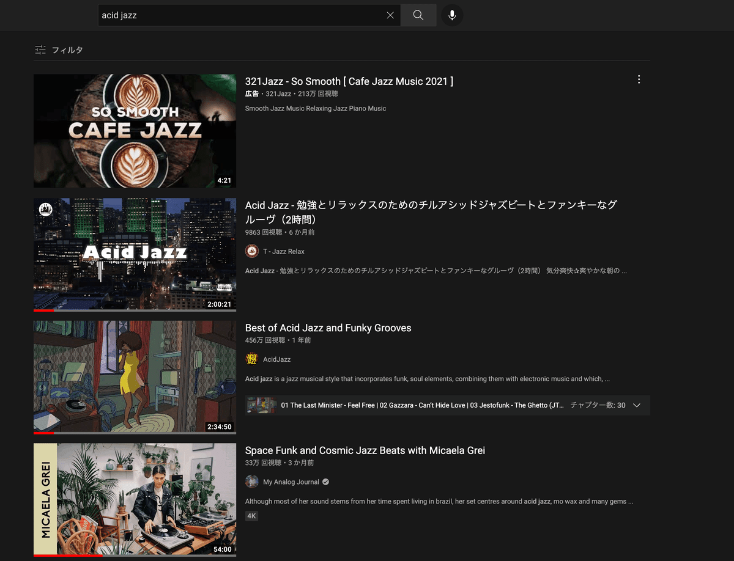Open the So Smooth Cafe Jazz thumbnail
This screenshot has width=734, height=561.
click(x=135, y=131)
